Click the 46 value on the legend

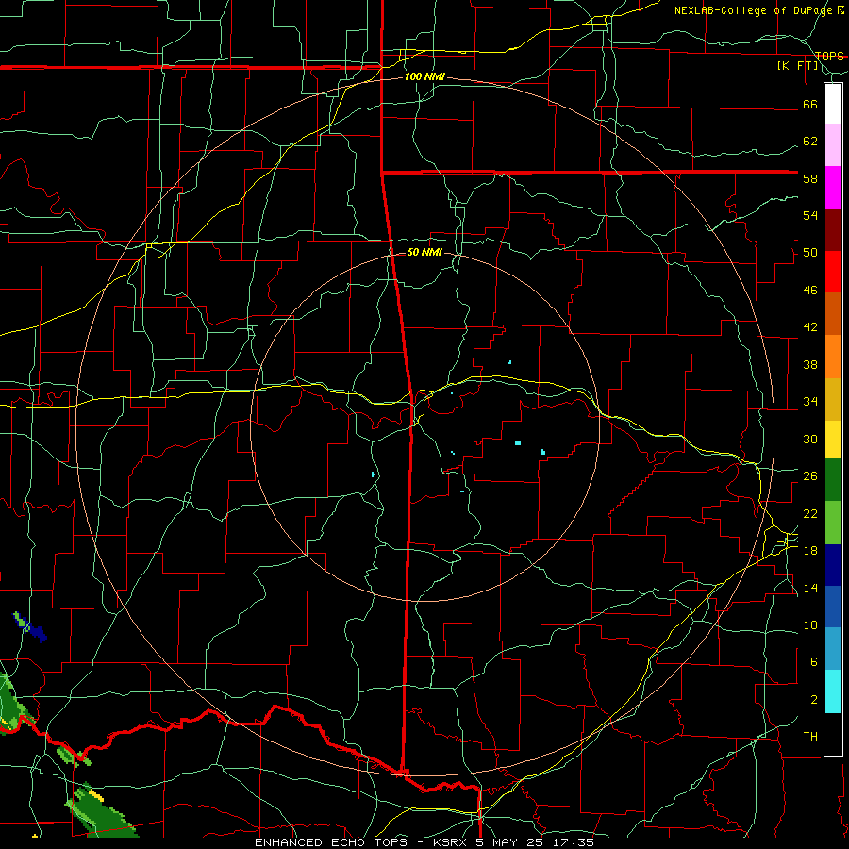(x=810, y=291)
